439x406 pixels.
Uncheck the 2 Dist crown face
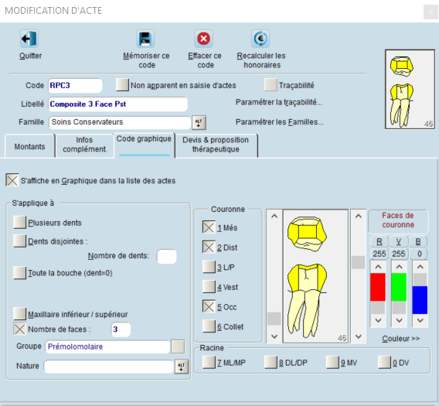(x=209, y=247)
